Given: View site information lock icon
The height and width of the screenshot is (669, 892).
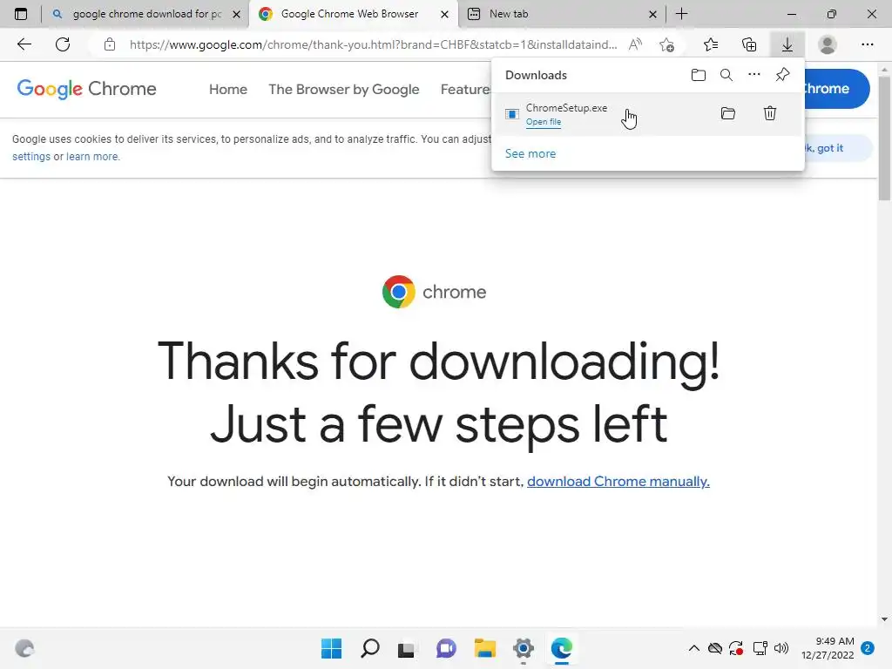Looking at the screenshot, I should coord(109,44).
